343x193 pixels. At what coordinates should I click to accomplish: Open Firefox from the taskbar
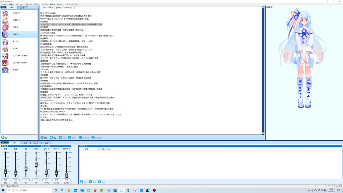click(95, 190)
